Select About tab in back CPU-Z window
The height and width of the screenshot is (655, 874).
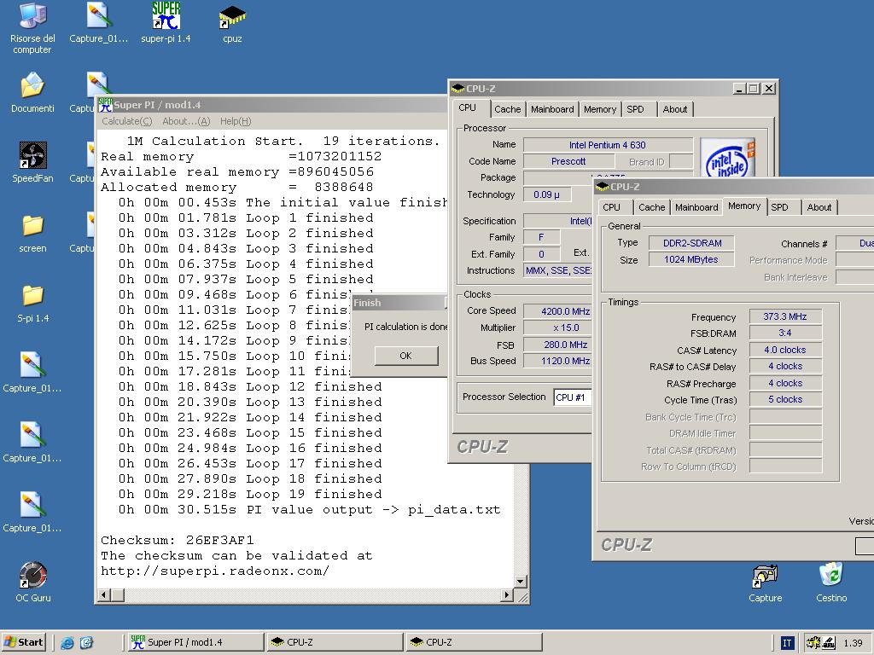[674, 109]
